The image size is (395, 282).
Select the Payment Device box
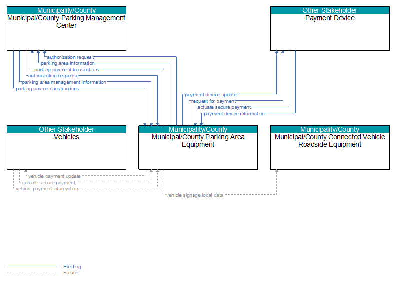330,28
